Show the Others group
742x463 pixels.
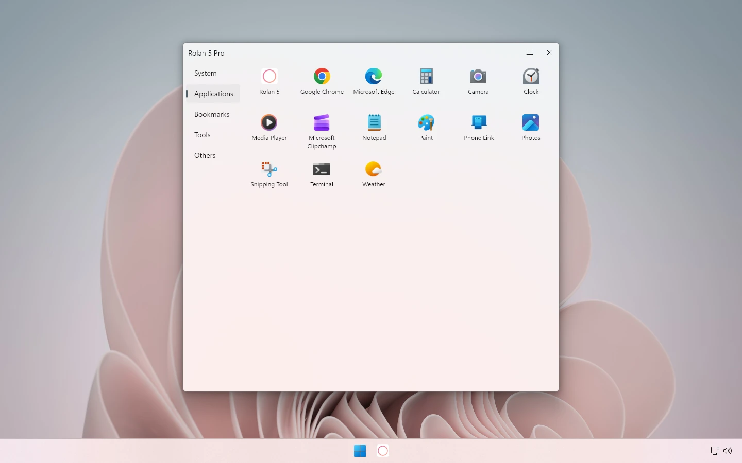pos(213,155)
